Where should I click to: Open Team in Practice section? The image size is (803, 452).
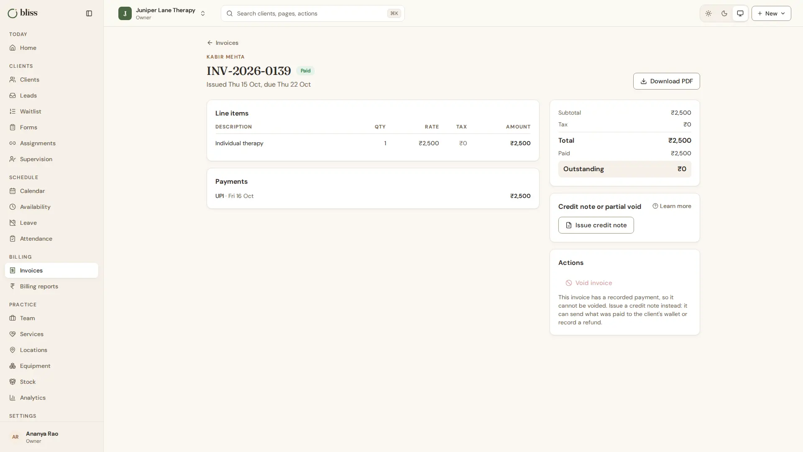click(x=51, y=318)
